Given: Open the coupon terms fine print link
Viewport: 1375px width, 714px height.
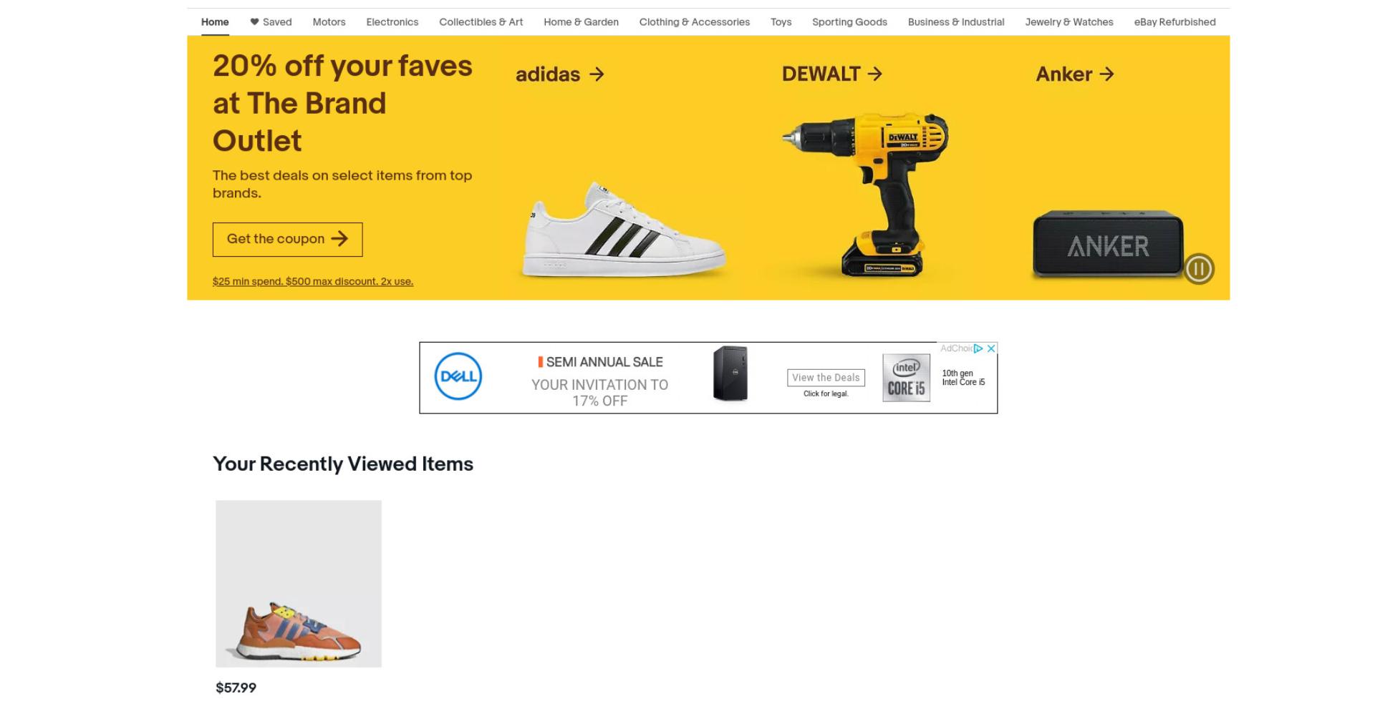Looking at the screenshot, I should pos(313,281).
